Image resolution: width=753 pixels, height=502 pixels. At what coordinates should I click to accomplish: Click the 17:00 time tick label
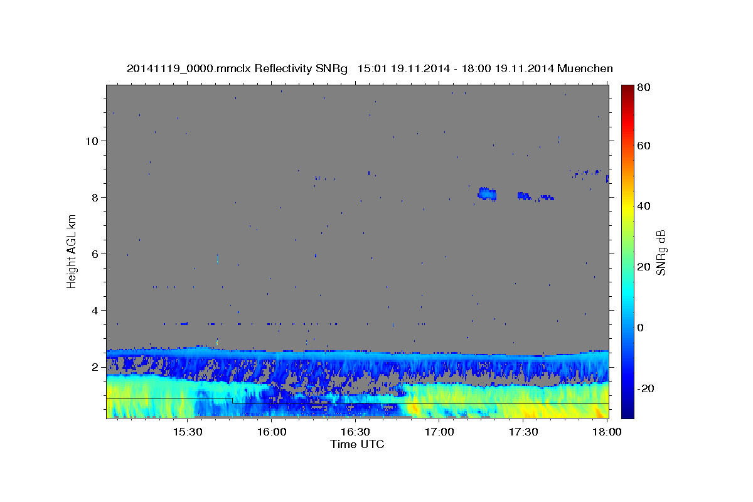[x=439, y=432]
